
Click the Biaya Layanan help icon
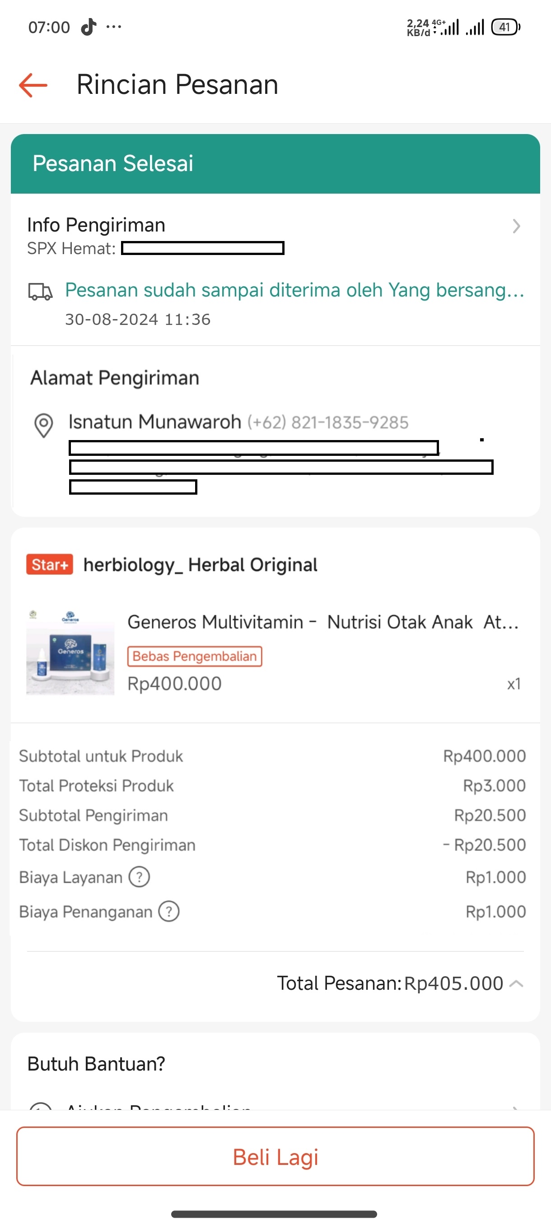click(139, 876)
